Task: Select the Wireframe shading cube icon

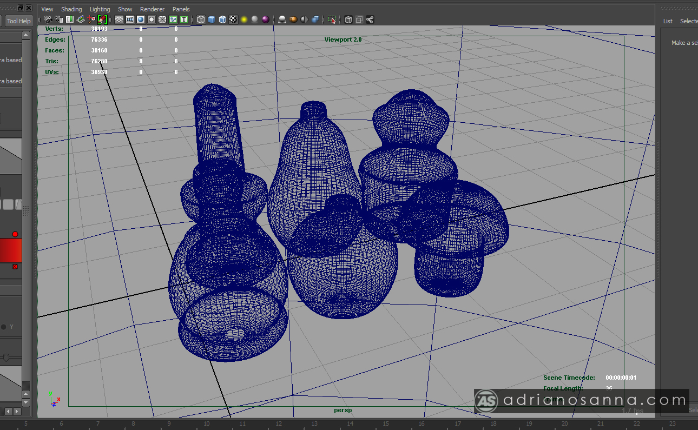Action: point(201,19)
